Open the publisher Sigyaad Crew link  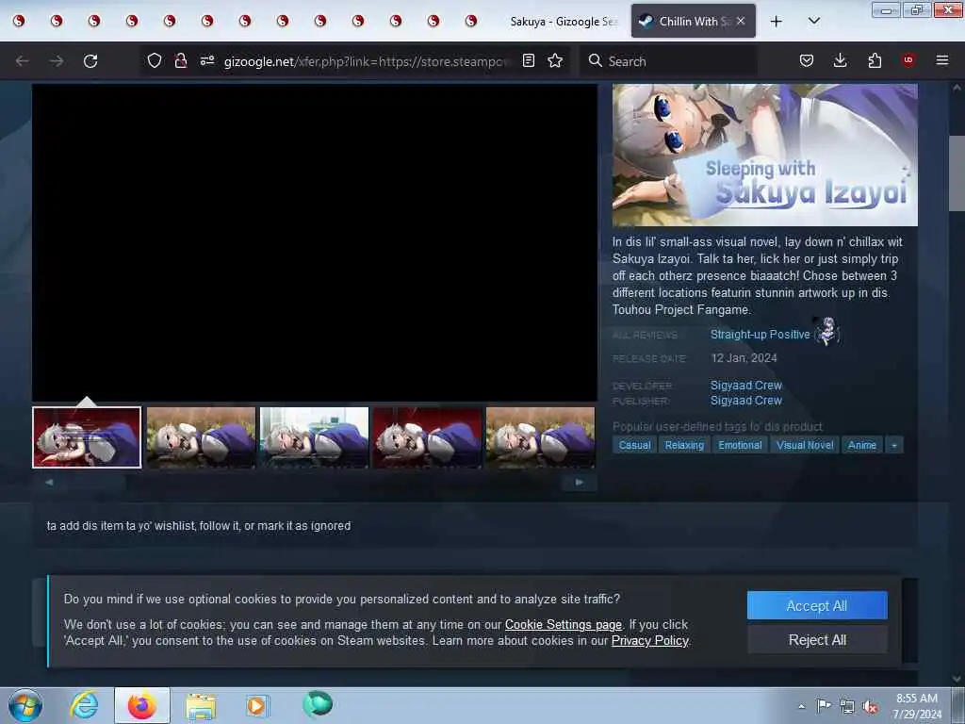pos(746,401)
